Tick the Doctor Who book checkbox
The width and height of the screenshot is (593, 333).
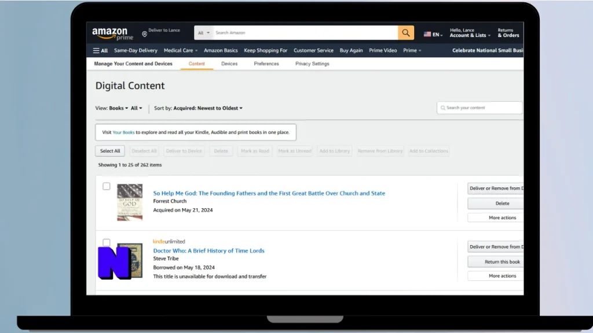coord(107,242)
